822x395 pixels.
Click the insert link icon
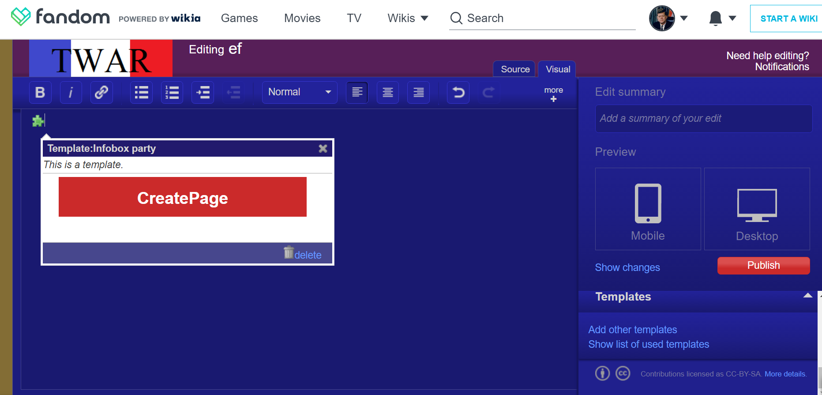[x=101, y=92]
